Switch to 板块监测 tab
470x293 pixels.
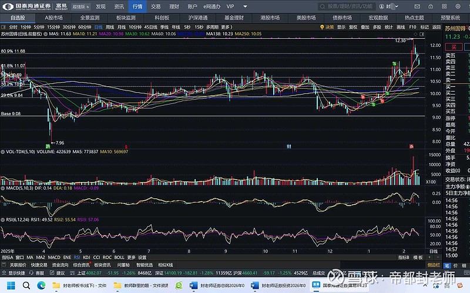126,18
